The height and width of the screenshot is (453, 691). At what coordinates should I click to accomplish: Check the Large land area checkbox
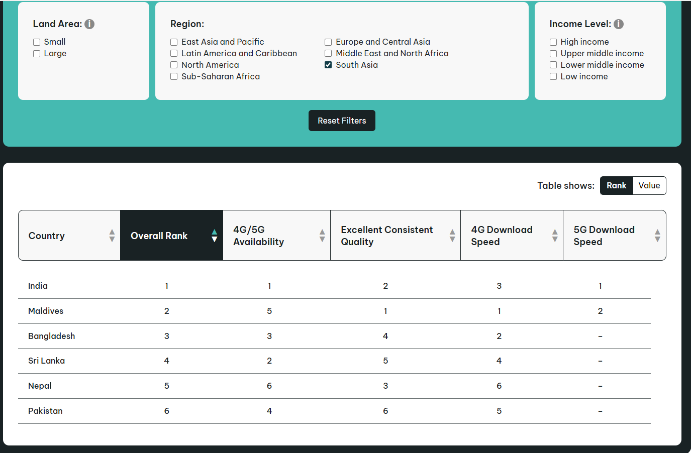tap(37, 54)
